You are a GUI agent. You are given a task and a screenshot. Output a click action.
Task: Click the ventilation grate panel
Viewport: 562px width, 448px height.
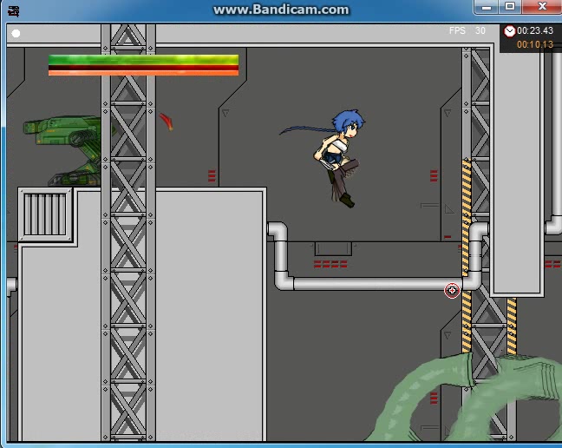(x=45, y=214)
